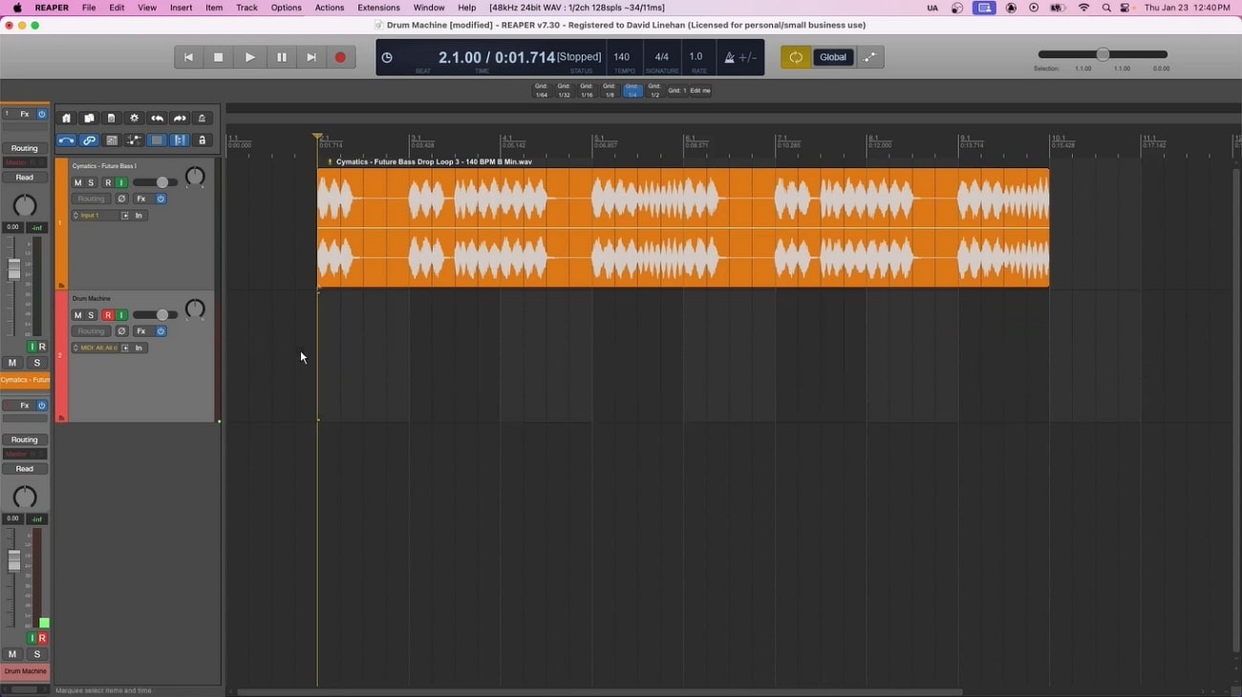Screen dimensions: 1242x697
Task: Start playback with the Play button
Action: tap(249, 57)
